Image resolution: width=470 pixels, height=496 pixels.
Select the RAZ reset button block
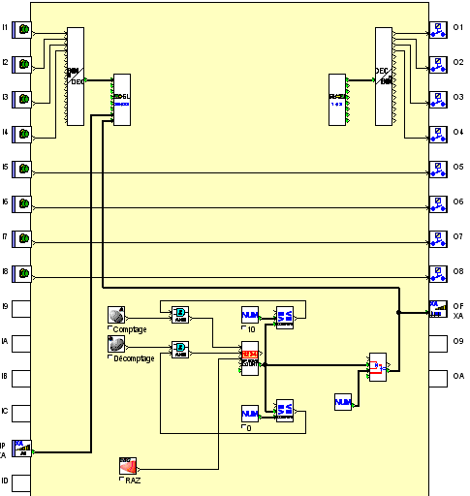click(128, 466)
